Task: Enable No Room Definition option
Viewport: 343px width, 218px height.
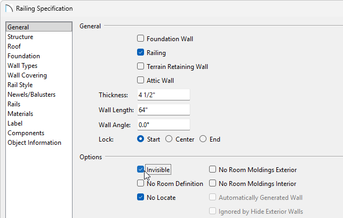Action: pyautogui.click(x=141, y=184)
